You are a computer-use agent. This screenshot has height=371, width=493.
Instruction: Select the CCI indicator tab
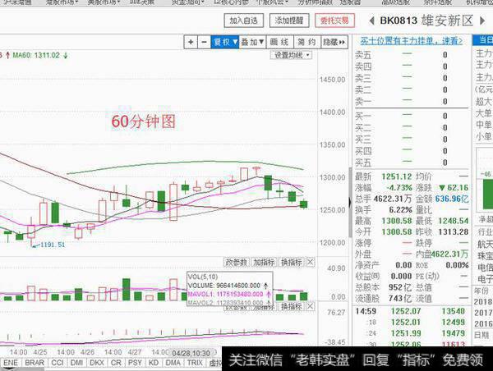point(58,363)
